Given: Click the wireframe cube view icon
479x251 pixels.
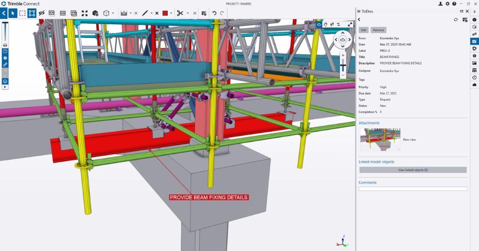Looking at the screenshot, I should 106,13.
